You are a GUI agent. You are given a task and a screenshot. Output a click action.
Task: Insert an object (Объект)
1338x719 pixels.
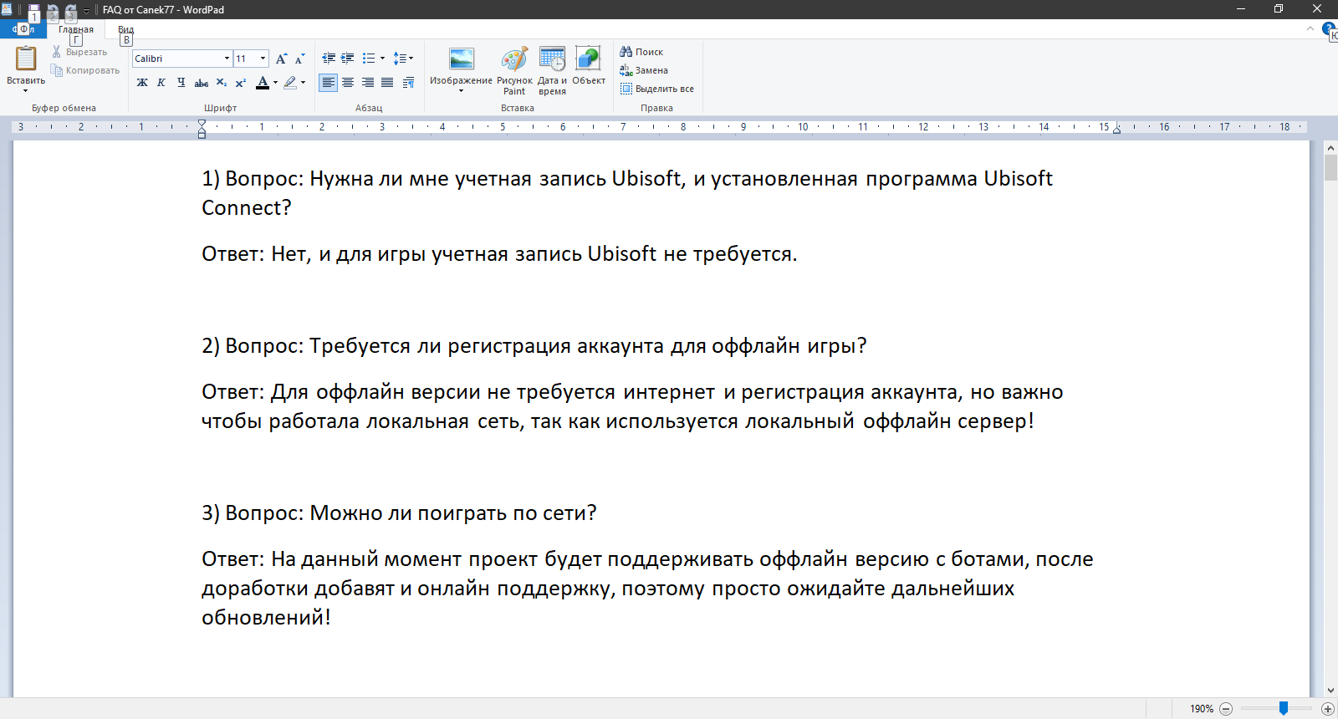pyautogui.click(x=588, y=60)
